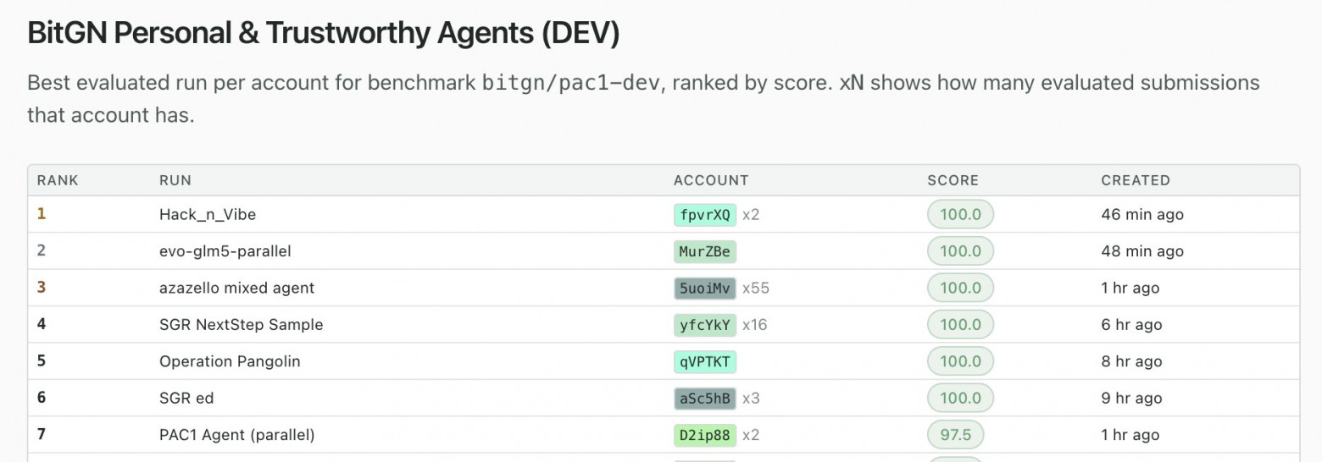This screenshot has width=1322, height=462.
Task: Open the Hack_n_Vibe run
Action: (x=208, y=215)
